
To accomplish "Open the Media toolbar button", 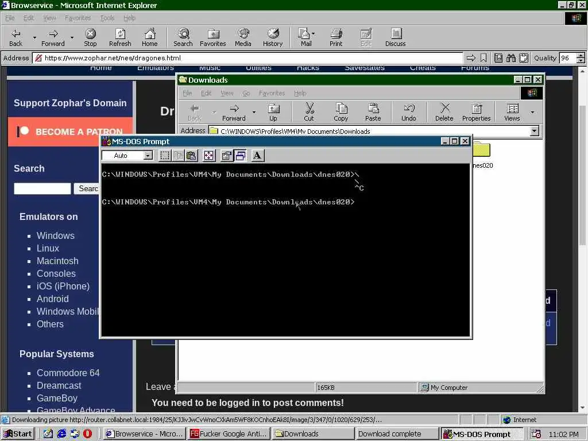I will pyautogui.click(x=243, y=37).
